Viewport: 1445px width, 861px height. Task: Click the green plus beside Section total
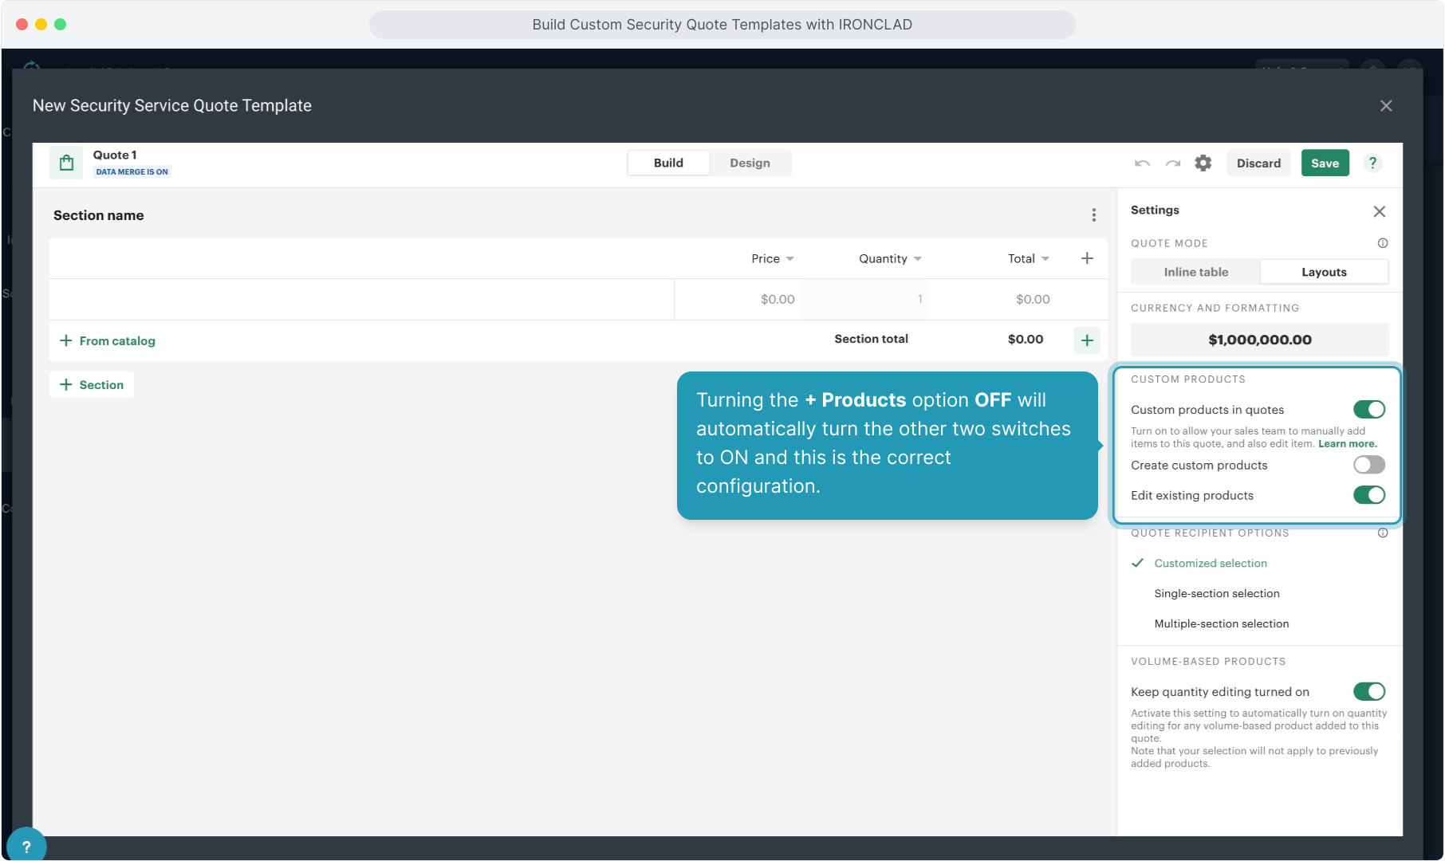click(x=1087, y=340)
